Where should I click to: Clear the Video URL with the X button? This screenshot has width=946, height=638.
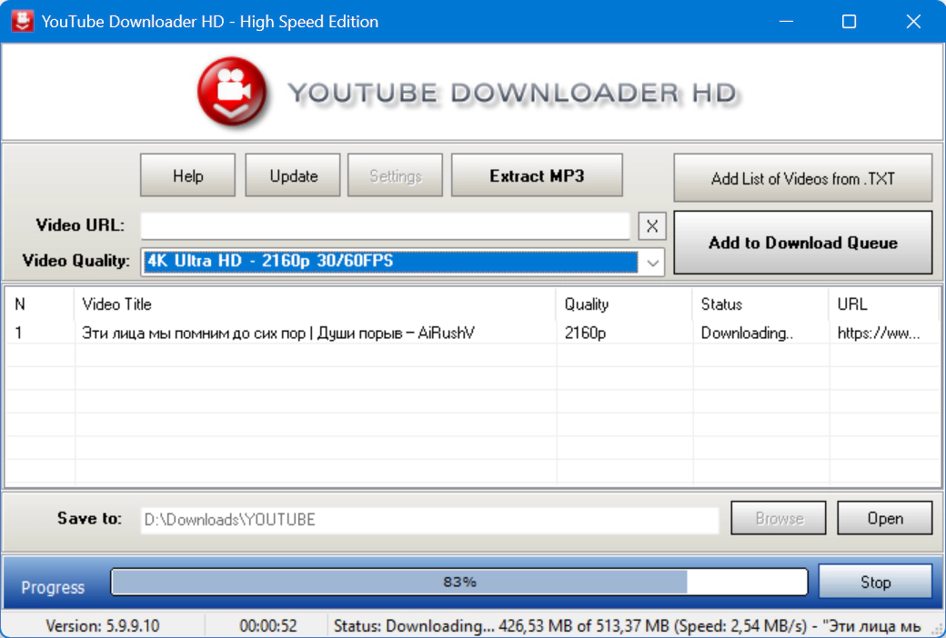[x=652, y=226]
